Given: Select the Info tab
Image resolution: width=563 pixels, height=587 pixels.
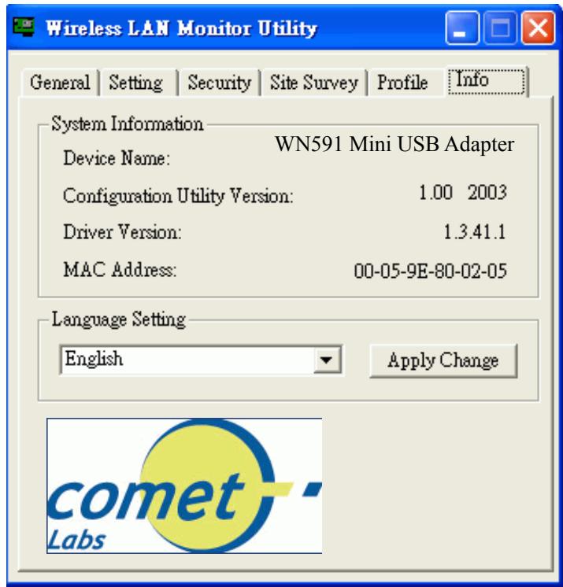Looking at the screenshot, I should pos(486,81).
